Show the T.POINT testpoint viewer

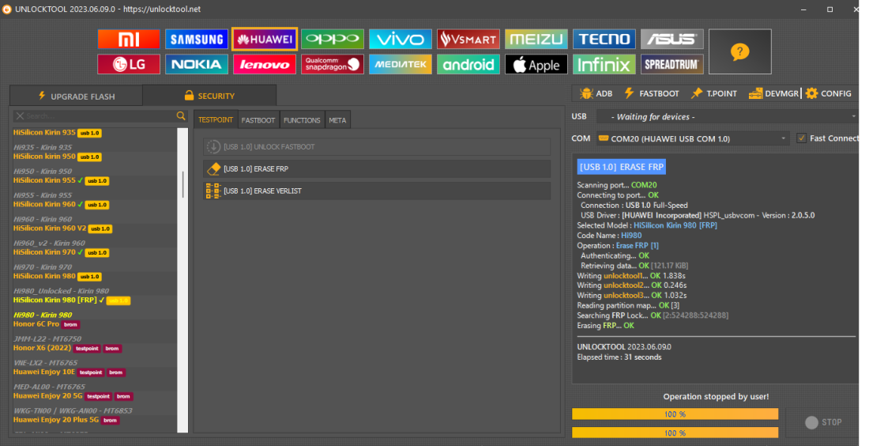pos(714,94)
